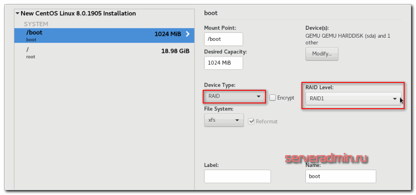Click the chevron arrow on the /boot row
Image resolution: width=416 pixels, height=195 pixels.
point(187,34)
